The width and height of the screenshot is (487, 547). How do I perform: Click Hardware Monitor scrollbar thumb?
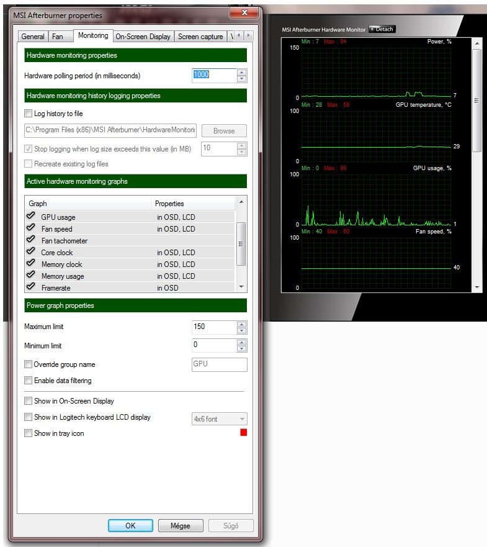[x=477, y=101]
